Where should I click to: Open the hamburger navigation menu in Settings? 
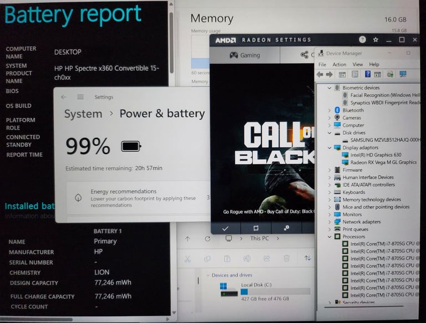pyautogui.click(x=80, y=97)
